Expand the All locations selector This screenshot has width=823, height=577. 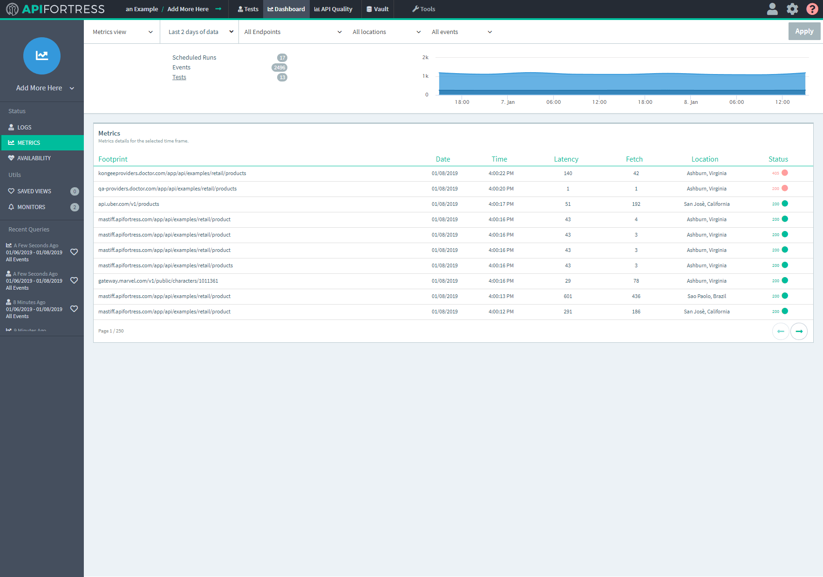[386, 32]
